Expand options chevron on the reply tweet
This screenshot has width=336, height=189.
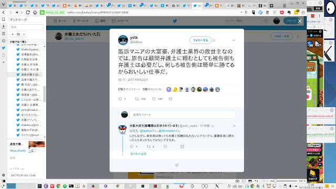click(x=234, y=126)
